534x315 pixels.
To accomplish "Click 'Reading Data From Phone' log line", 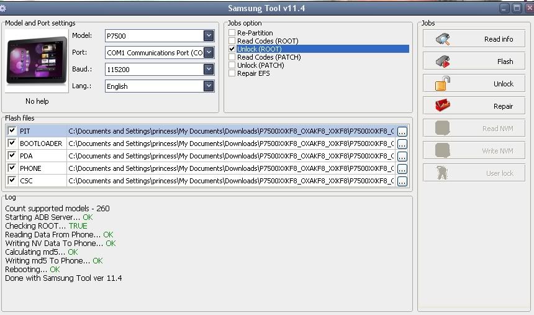I will click(59, 235).
